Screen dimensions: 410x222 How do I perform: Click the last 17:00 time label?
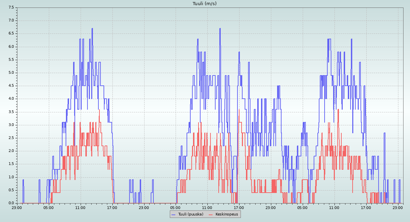point(366,207)
